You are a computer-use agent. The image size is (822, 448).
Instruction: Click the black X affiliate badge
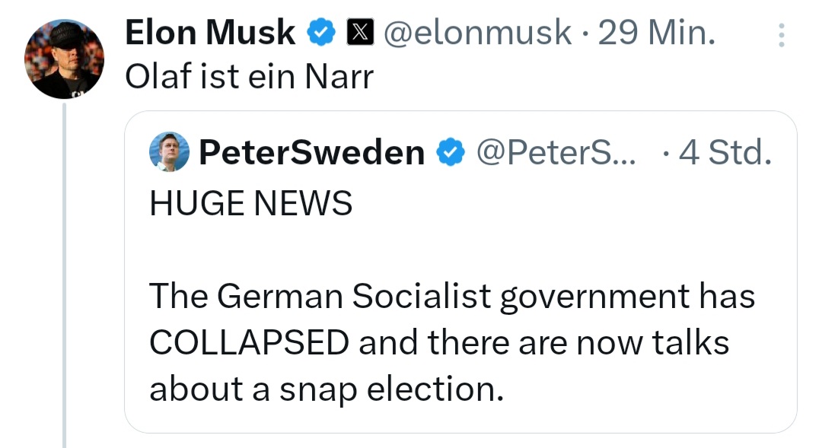358,33
